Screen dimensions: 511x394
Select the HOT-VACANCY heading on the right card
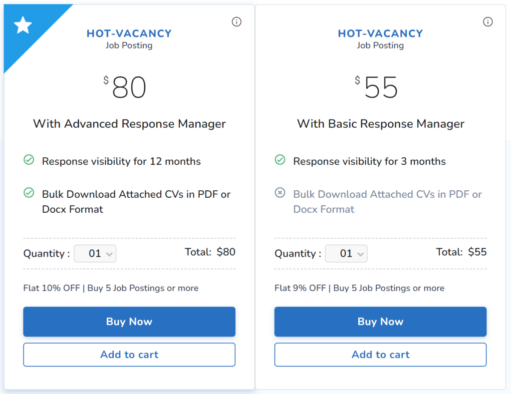(380, 33)
